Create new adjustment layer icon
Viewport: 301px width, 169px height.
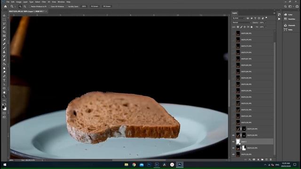(x=258, y=160)
